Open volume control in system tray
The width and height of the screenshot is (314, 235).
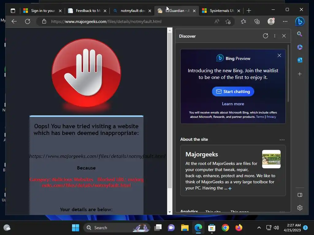[276, 228]
